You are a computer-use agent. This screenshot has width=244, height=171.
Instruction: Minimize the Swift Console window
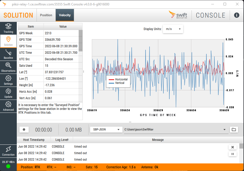(212, 4)
